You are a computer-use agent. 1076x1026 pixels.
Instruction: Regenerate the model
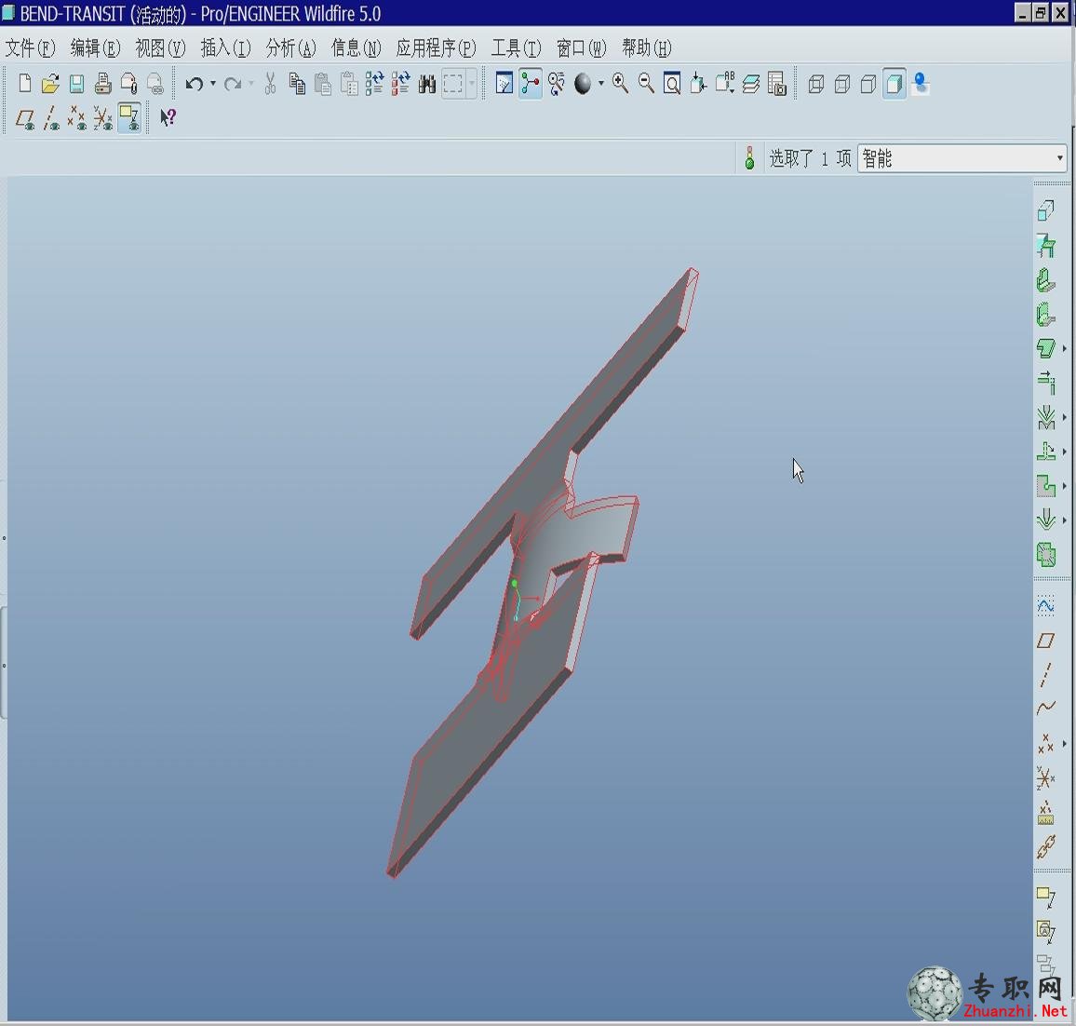(x=375, y=84)
